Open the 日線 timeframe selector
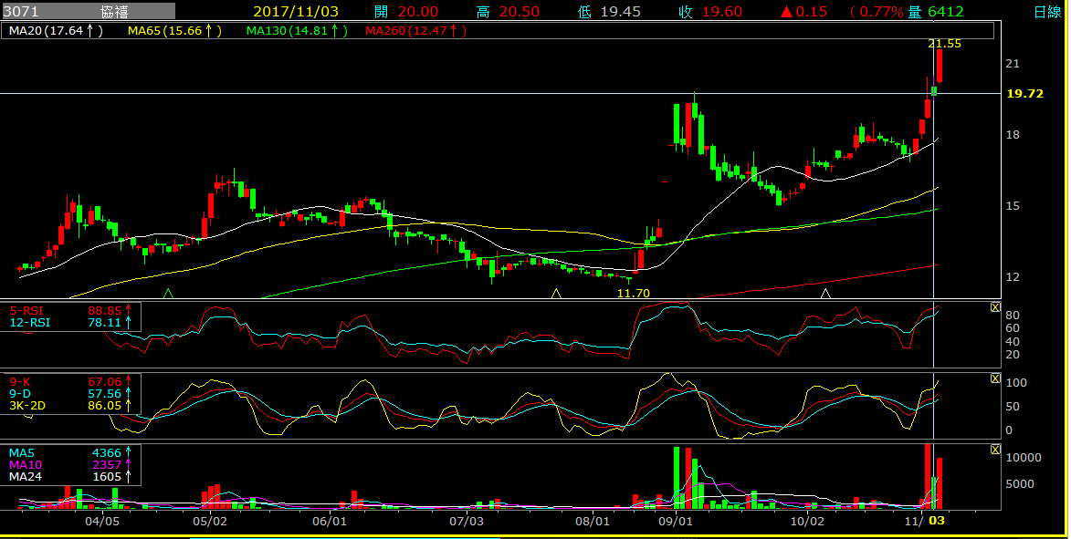 pos(1048,12)
